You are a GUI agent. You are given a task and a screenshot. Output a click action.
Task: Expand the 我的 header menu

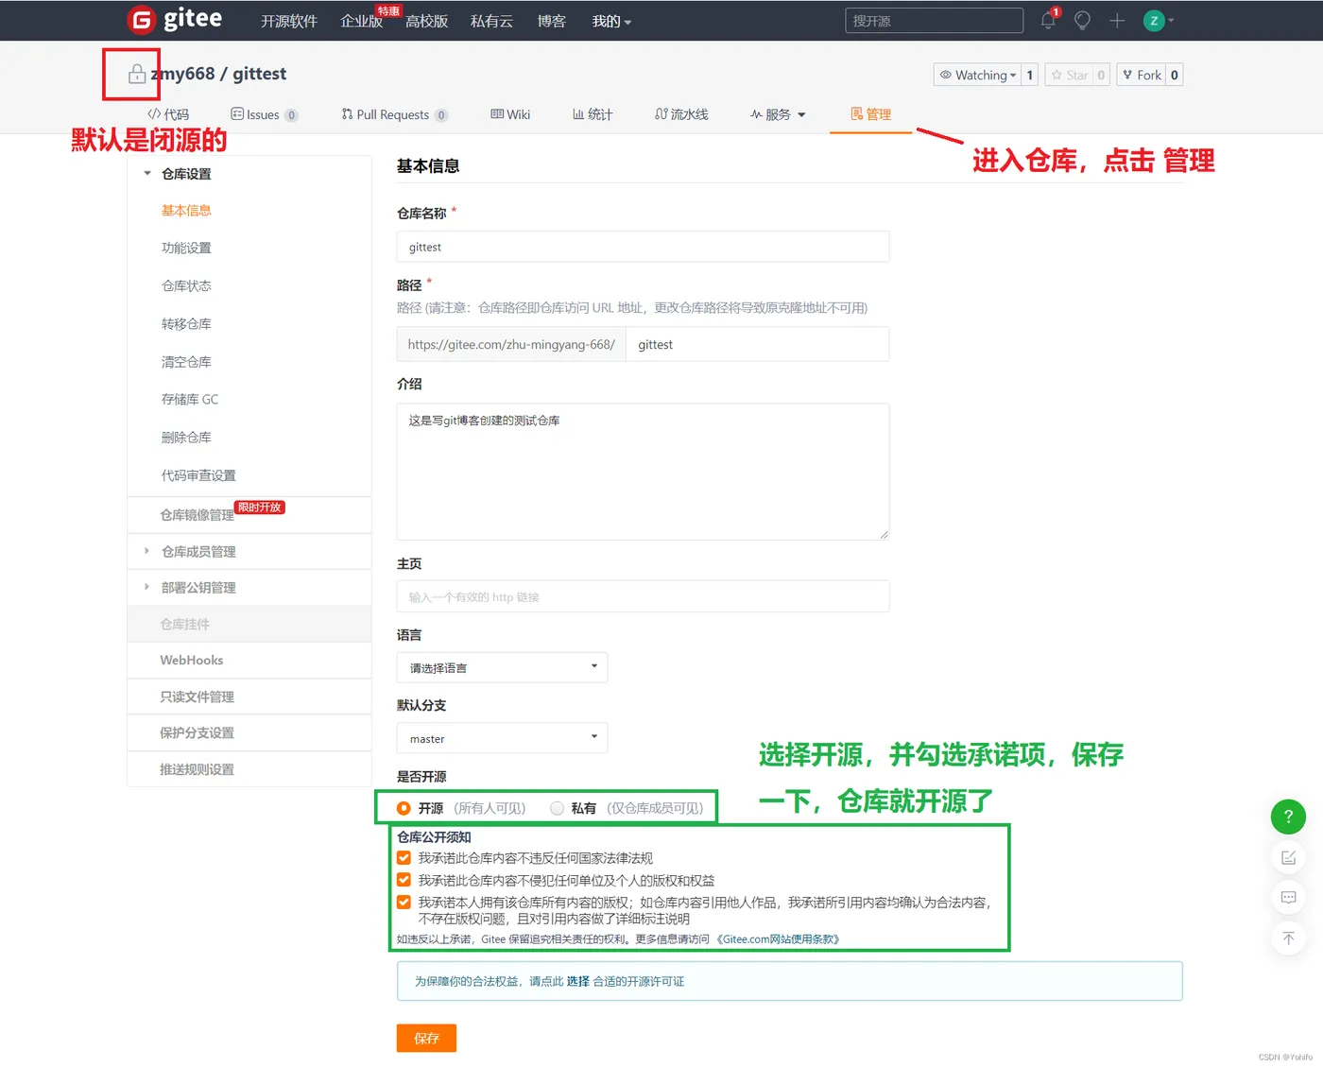pyautogui.click(x=611, y=21)
